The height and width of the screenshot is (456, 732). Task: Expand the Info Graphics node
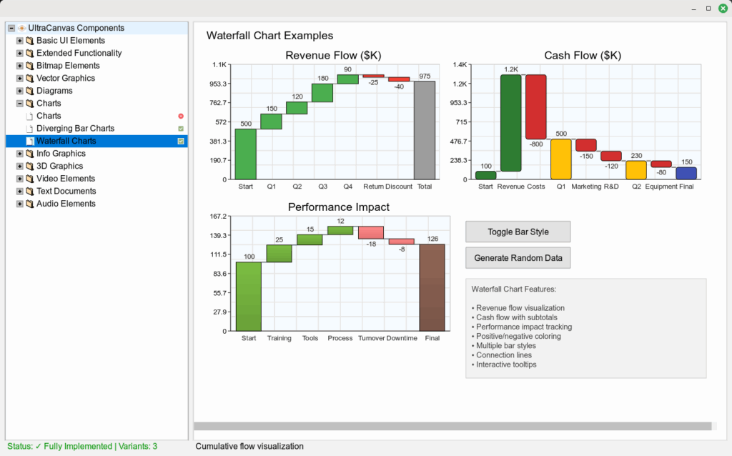pyautogui.click(x=20, y=154)
